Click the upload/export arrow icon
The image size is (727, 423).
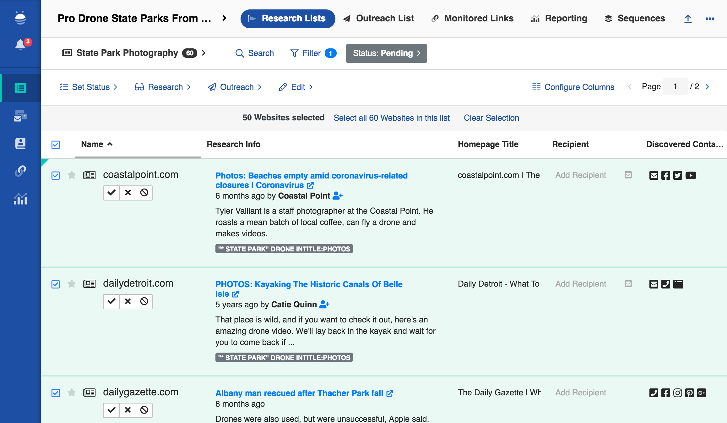pos(688,19)
